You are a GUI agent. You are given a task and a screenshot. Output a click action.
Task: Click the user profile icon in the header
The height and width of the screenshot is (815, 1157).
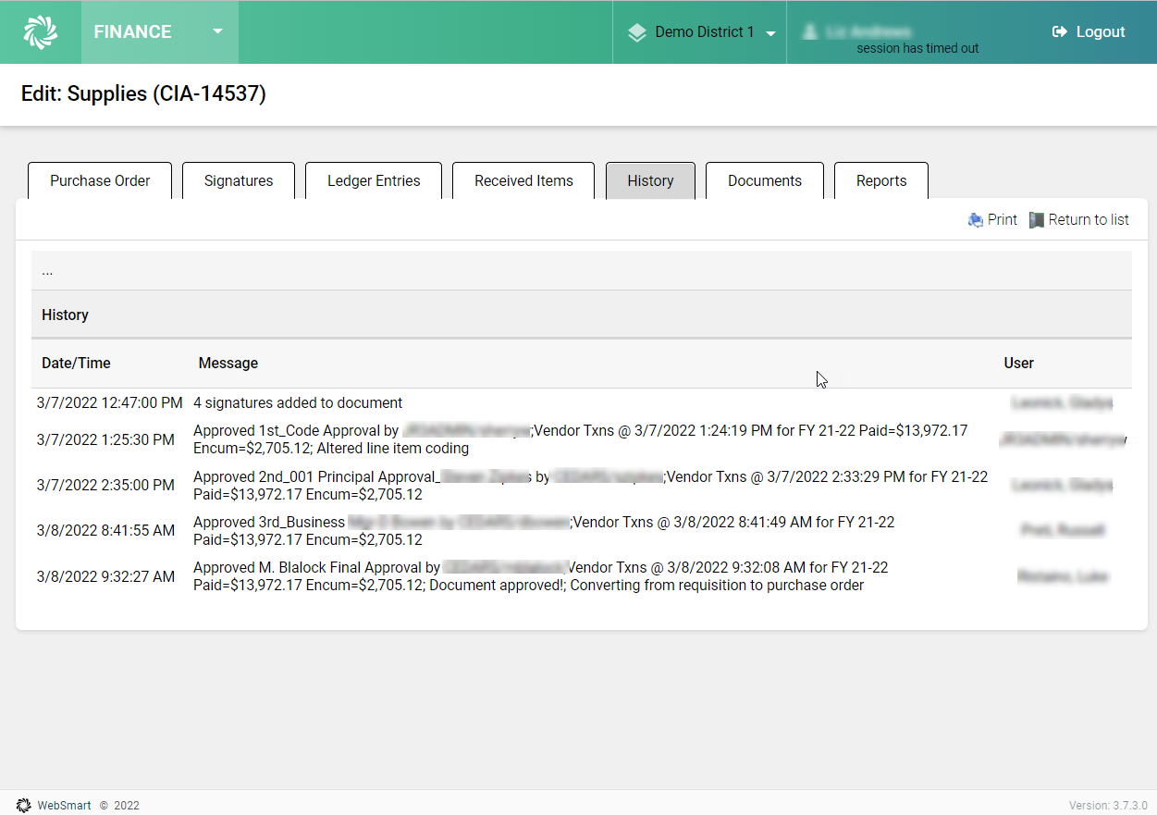810,31
